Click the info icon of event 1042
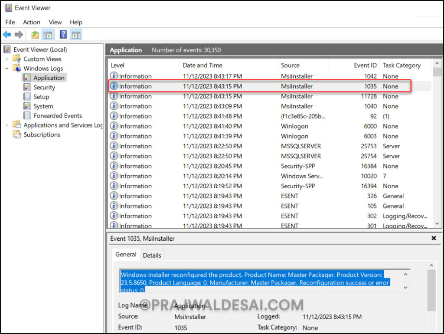Screen dimensions: 444x334 click(114, 76)
